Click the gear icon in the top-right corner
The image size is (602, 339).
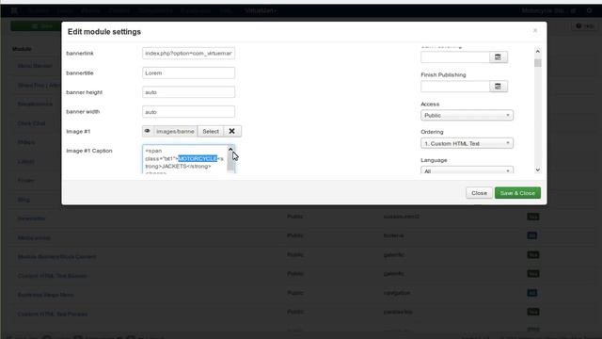pyautogui.click(x=589, y=10)
